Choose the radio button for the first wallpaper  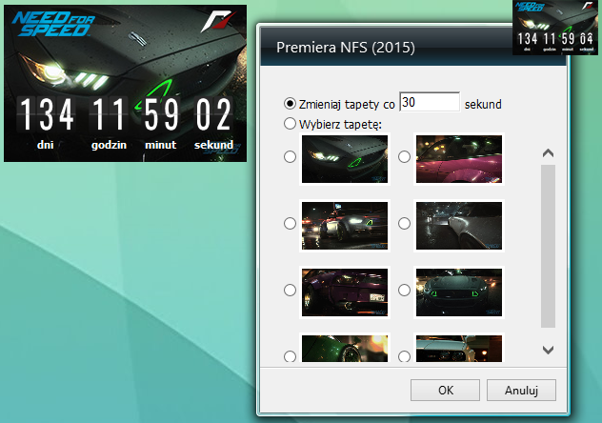(x=290, y=157)
